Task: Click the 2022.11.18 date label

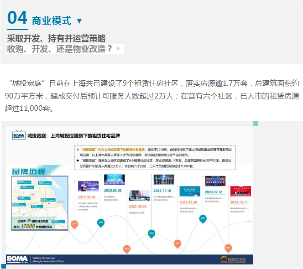Action: [x=162, y=191]
